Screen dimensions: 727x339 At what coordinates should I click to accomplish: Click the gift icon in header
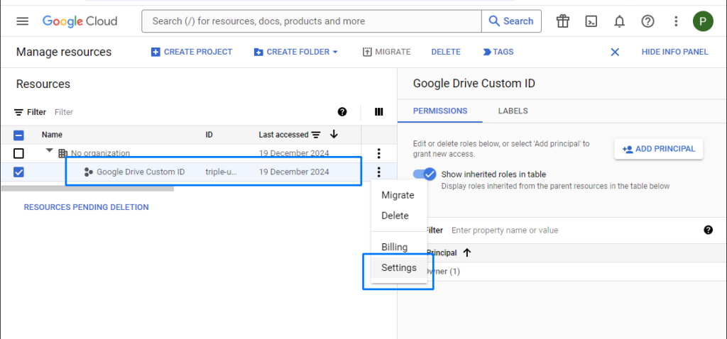[563, 21]
